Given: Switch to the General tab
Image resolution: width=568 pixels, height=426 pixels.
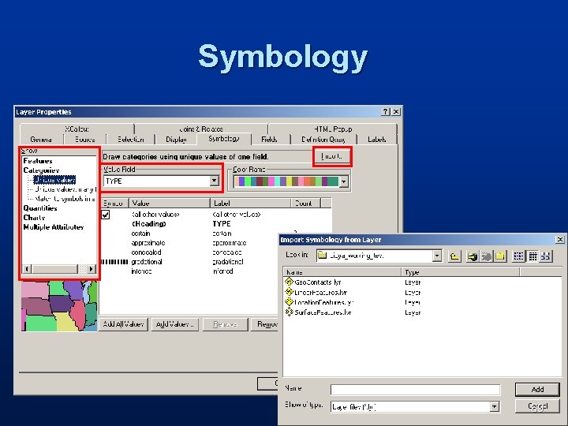Looking at the screenshot, I should point(41,140).
